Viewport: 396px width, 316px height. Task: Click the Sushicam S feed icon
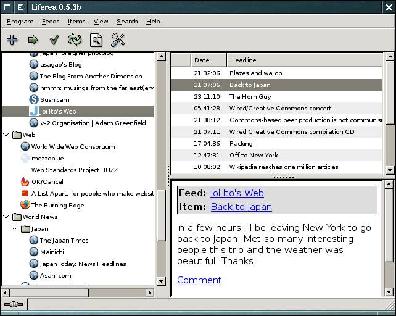34,99
